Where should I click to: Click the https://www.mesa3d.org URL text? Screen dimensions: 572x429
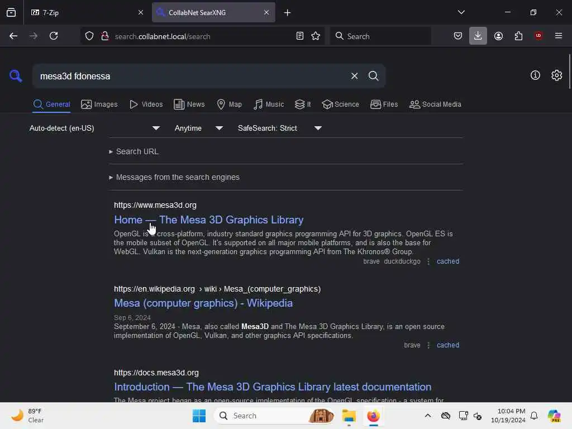pyautogui.click(x=155, y=205)
